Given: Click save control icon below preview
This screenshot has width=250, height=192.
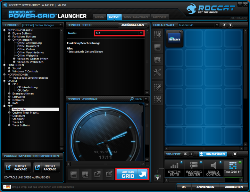Looking at the screenshot, I should click(x=73, y=174).
